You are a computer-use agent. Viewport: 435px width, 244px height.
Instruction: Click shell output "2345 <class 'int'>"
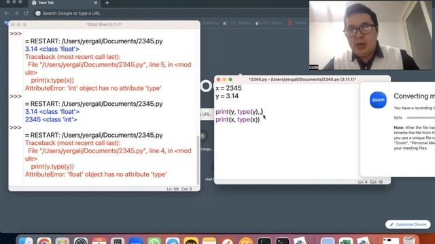point(51,119)
